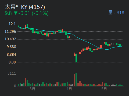The height and width of the screenshot is (96, 129).
Task: Click the 11.296 price axis label
Action: pyautogui.click(x=10, y=31)
